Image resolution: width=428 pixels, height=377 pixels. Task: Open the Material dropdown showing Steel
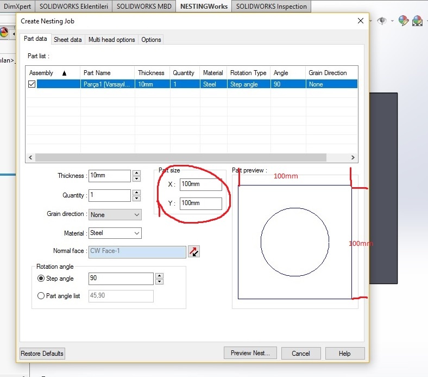(x=115, y=233)
